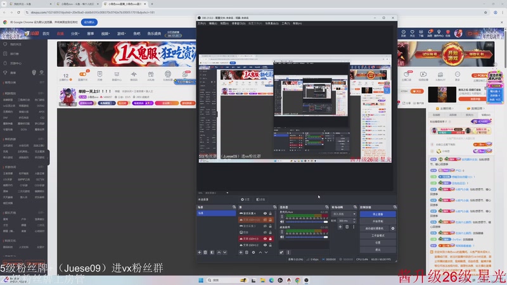This screenshot has width=507, height=285.
Task: Adjust transition duration 300 ms stepper arrows
Action: [x=354, y=220]
